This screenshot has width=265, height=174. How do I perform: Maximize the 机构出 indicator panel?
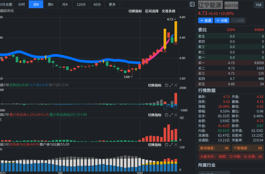(171, 85)
